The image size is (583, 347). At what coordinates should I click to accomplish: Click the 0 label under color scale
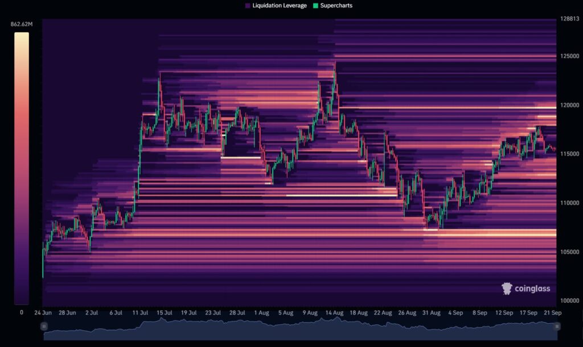coord(22,312)
